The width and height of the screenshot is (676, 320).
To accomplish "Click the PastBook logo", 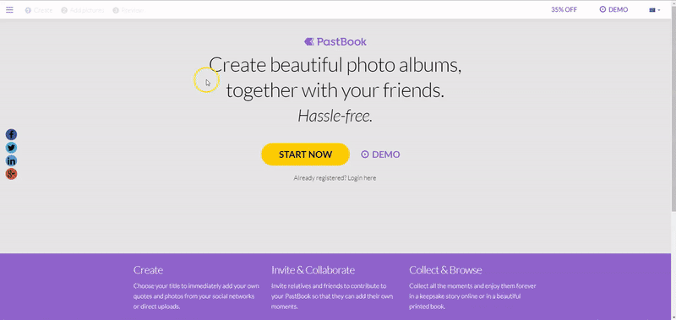I will [335, 41].
